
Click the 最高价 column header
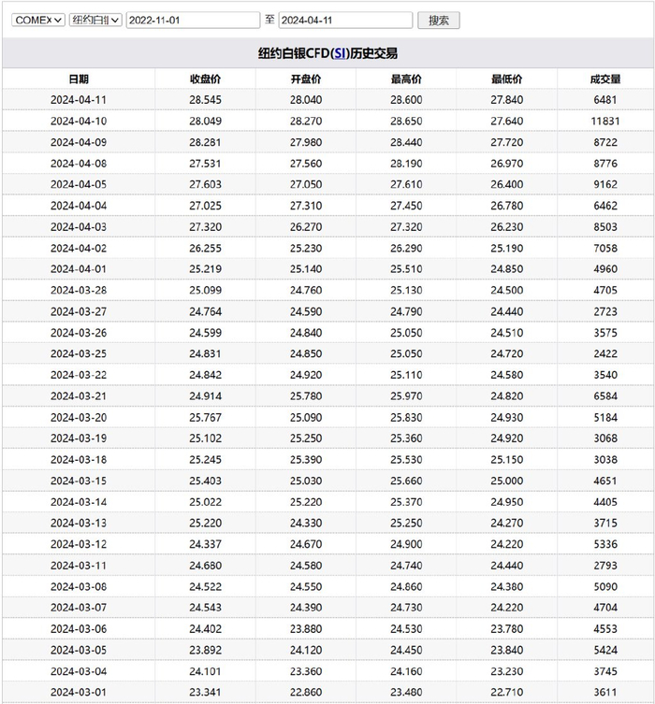pyautogui.click(x=406, y=79)
